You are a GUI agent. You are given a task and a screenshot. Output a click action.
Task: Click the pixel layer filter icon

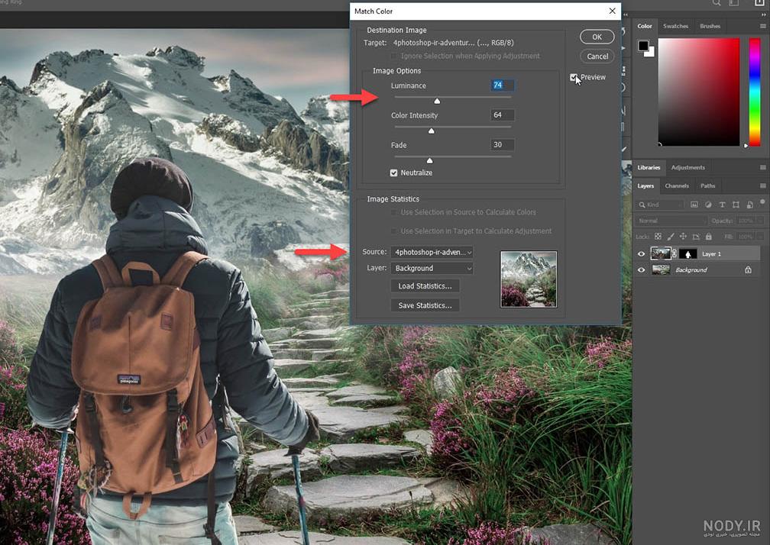pyautogui.click(x=694, y=205)
